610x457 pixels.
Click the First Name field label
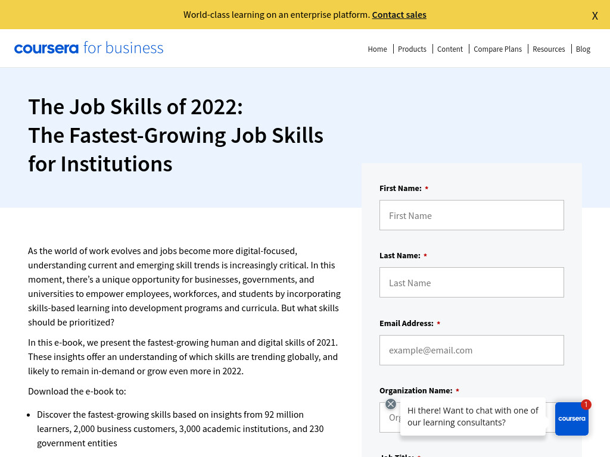pos(401,188)
